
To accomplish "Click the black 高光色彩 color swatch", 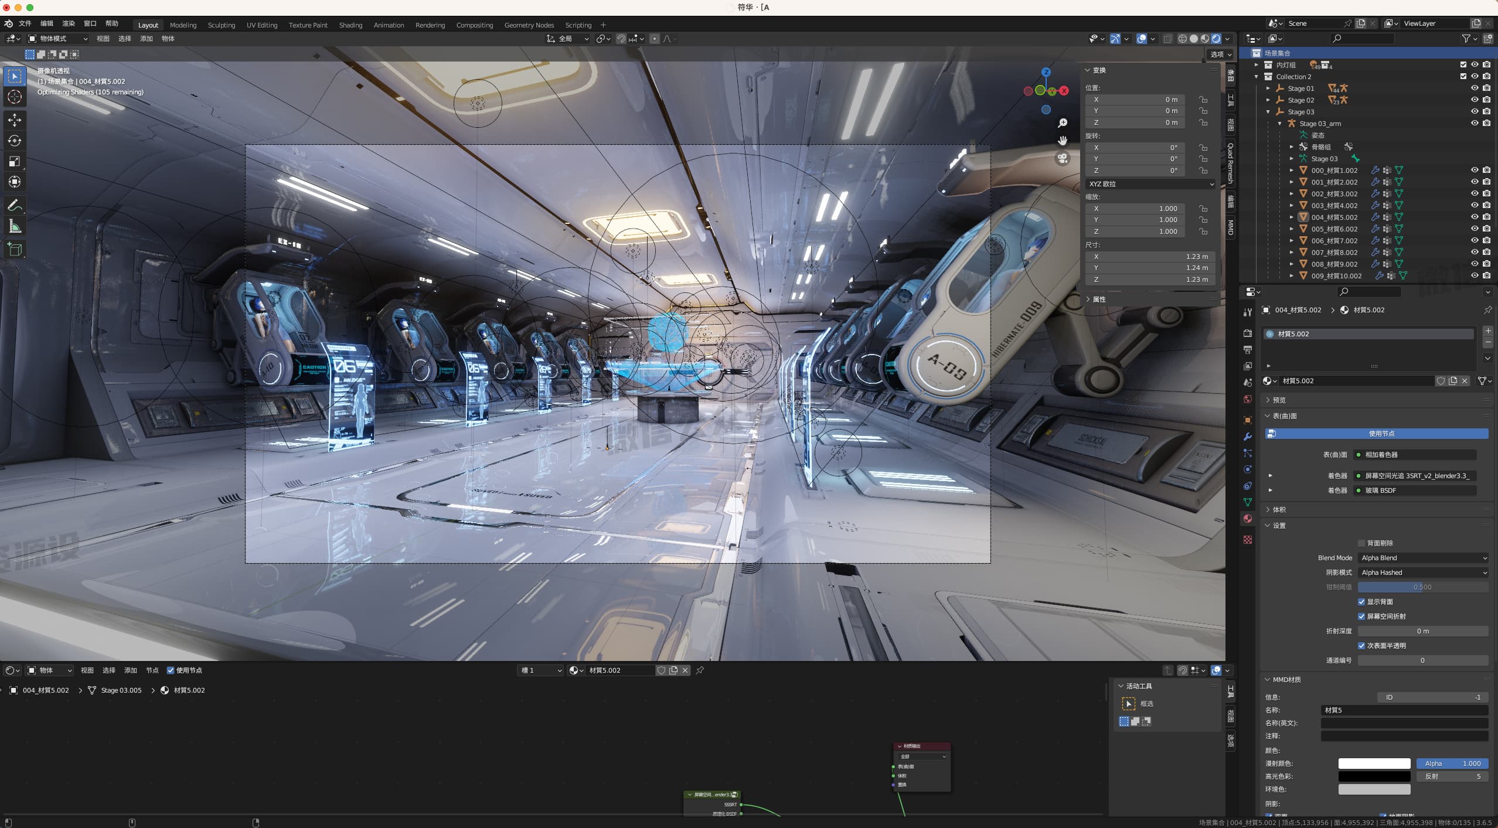I will [x=1374, y=776].
